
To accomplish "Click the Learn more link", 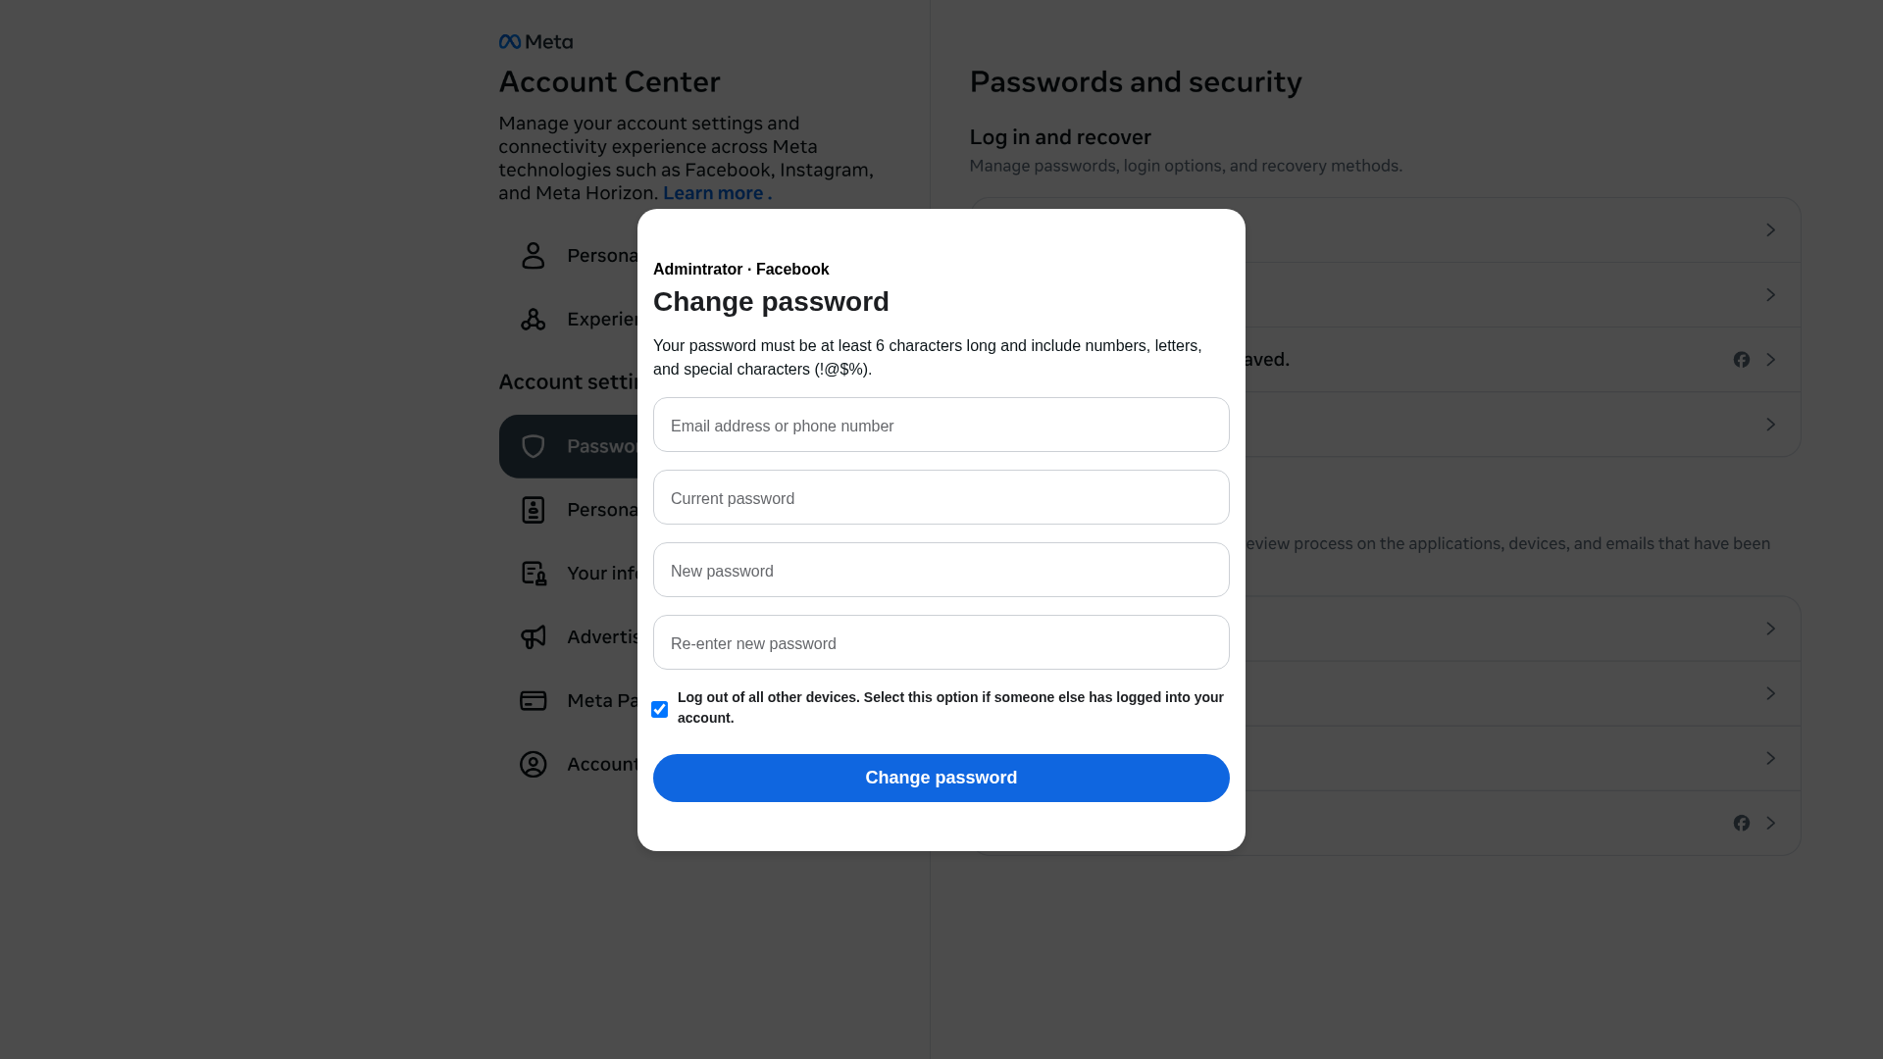I will tap(714, 192).
